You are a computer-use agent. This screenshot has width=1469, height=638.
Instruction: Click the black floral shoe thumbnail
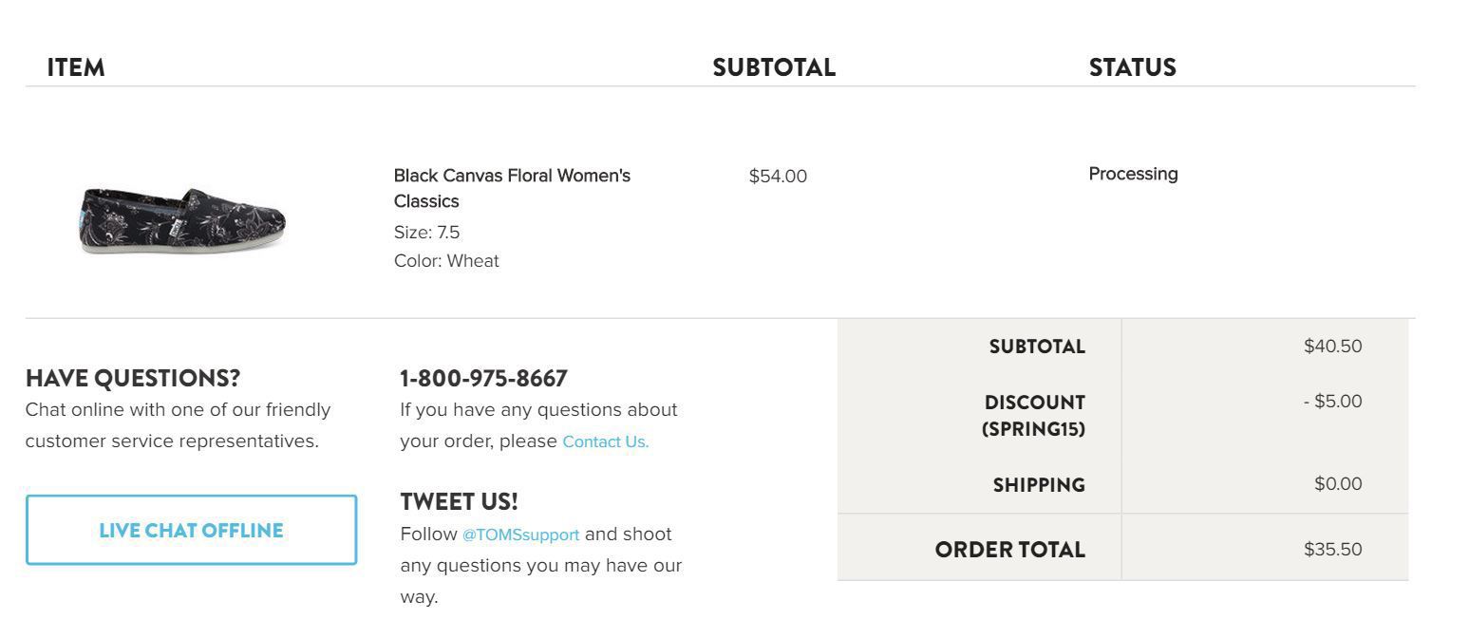(x=182, y=220)
